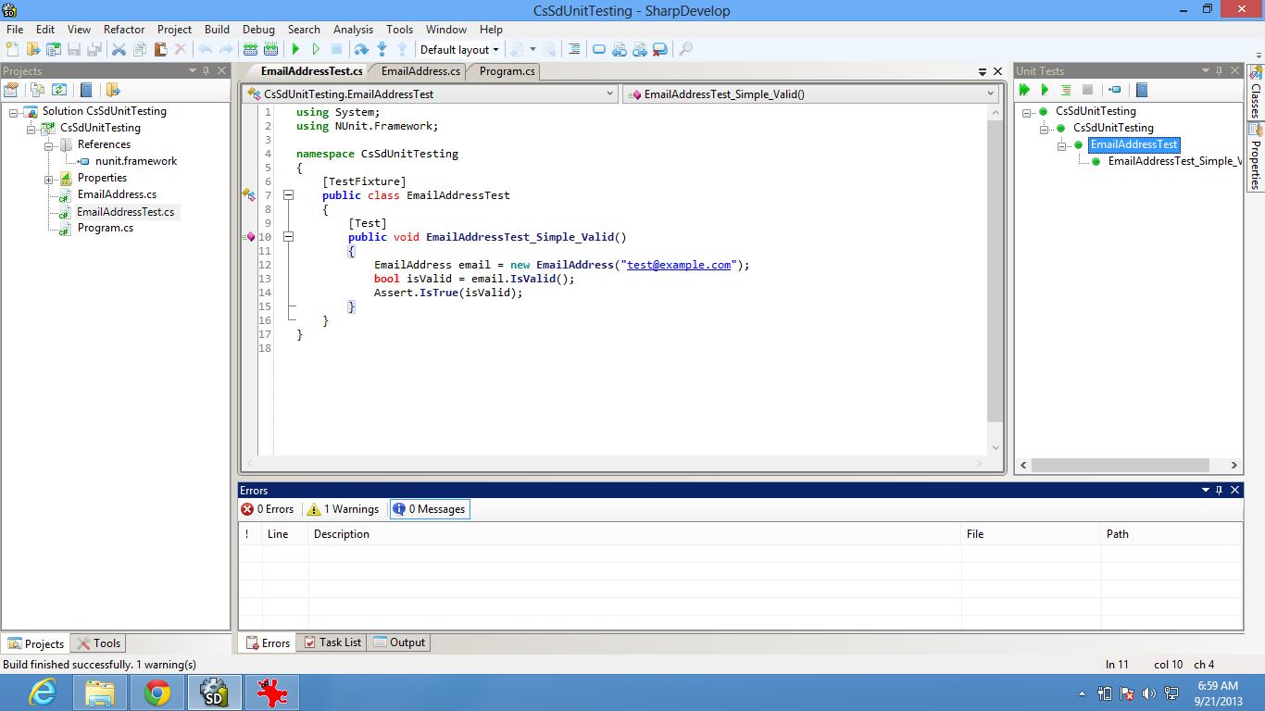Toggle the 0 Errors filter
The width and height of the screenshot is (1265, 711).
pos(269,508)
